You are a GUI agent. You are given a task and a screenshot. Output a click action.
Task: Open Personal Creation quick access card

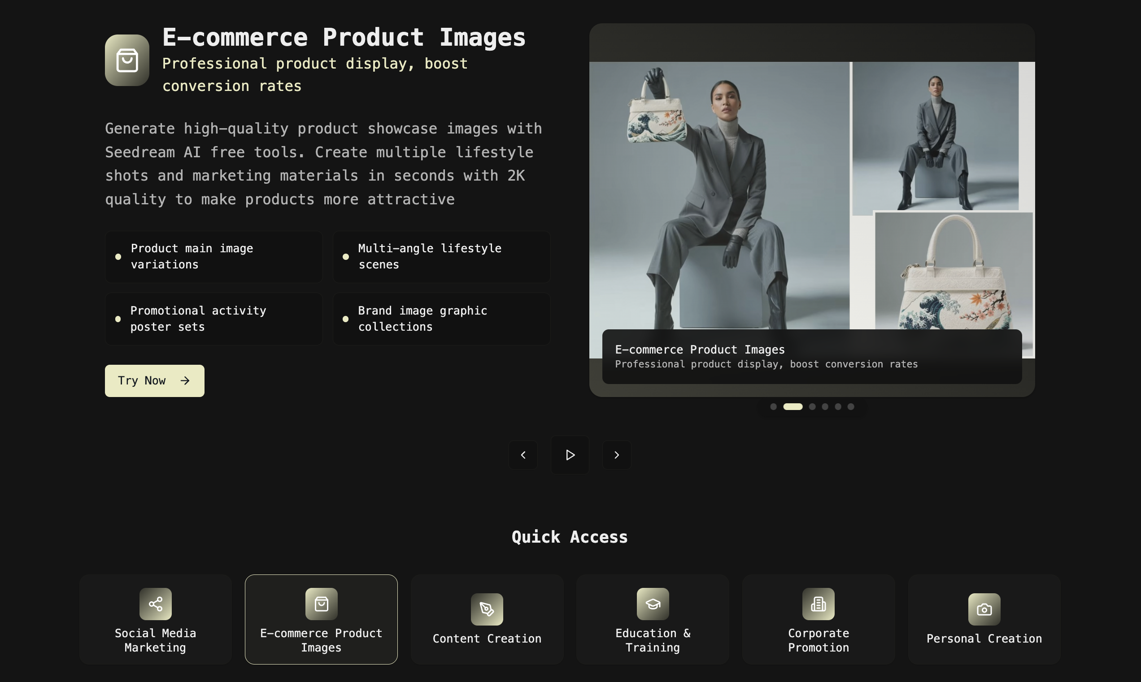pos(984,619)
